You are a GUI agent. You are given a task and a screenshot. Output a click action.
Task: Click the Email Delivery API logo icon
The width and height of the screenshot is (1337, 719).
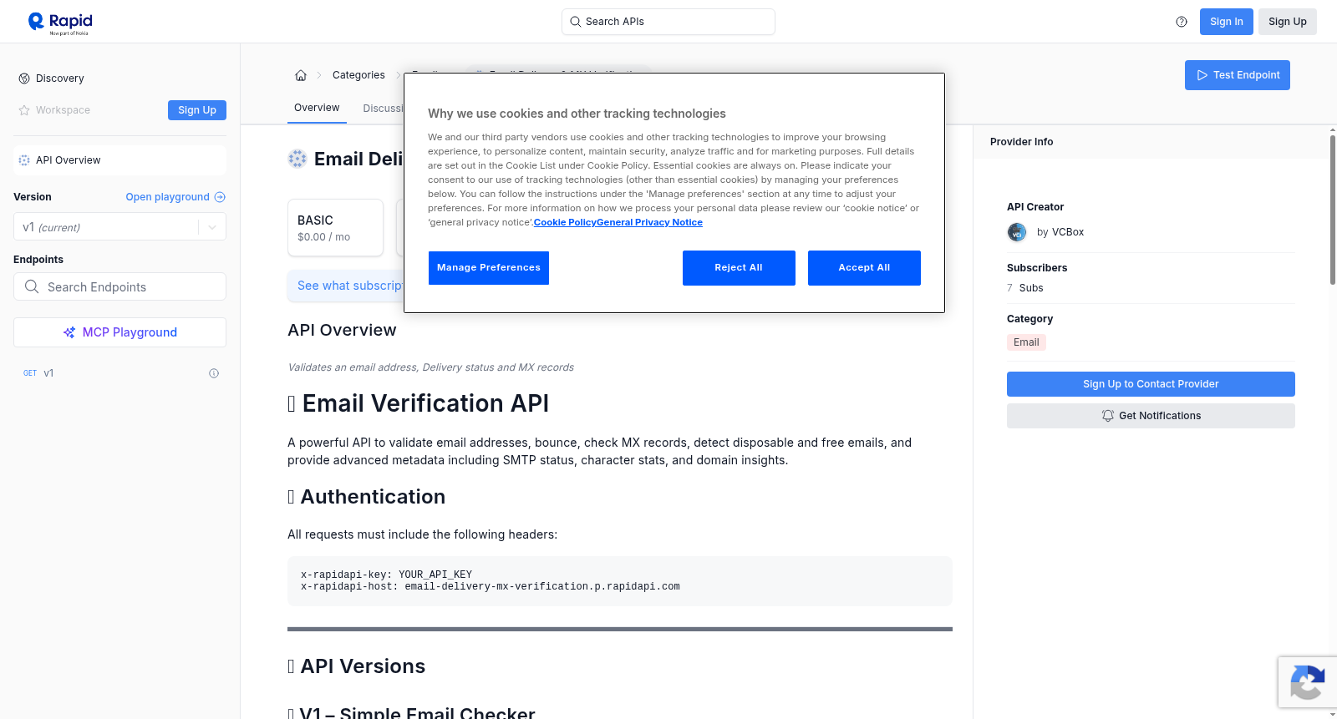tap(297, 159)
